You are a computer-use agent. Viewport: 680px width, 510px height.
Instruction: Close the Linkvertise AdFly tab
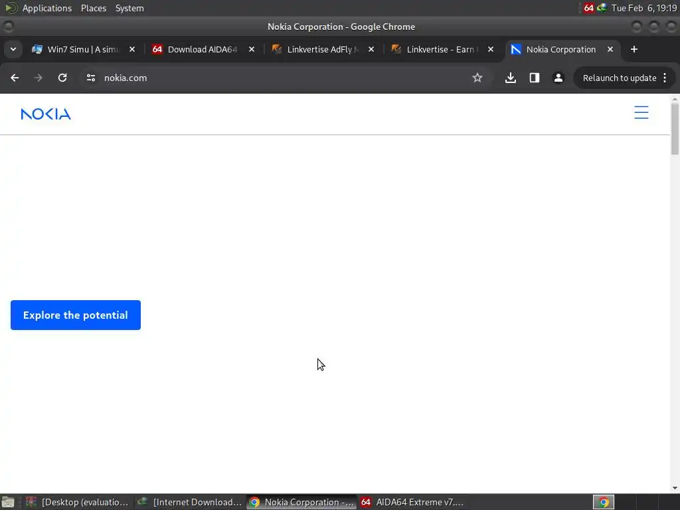(371, 49)
